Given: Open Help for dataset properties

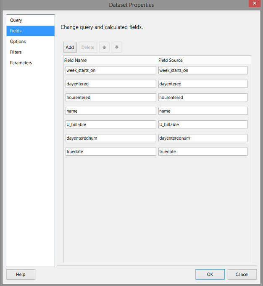Looking at the screenshot, I should coord(21,275).
